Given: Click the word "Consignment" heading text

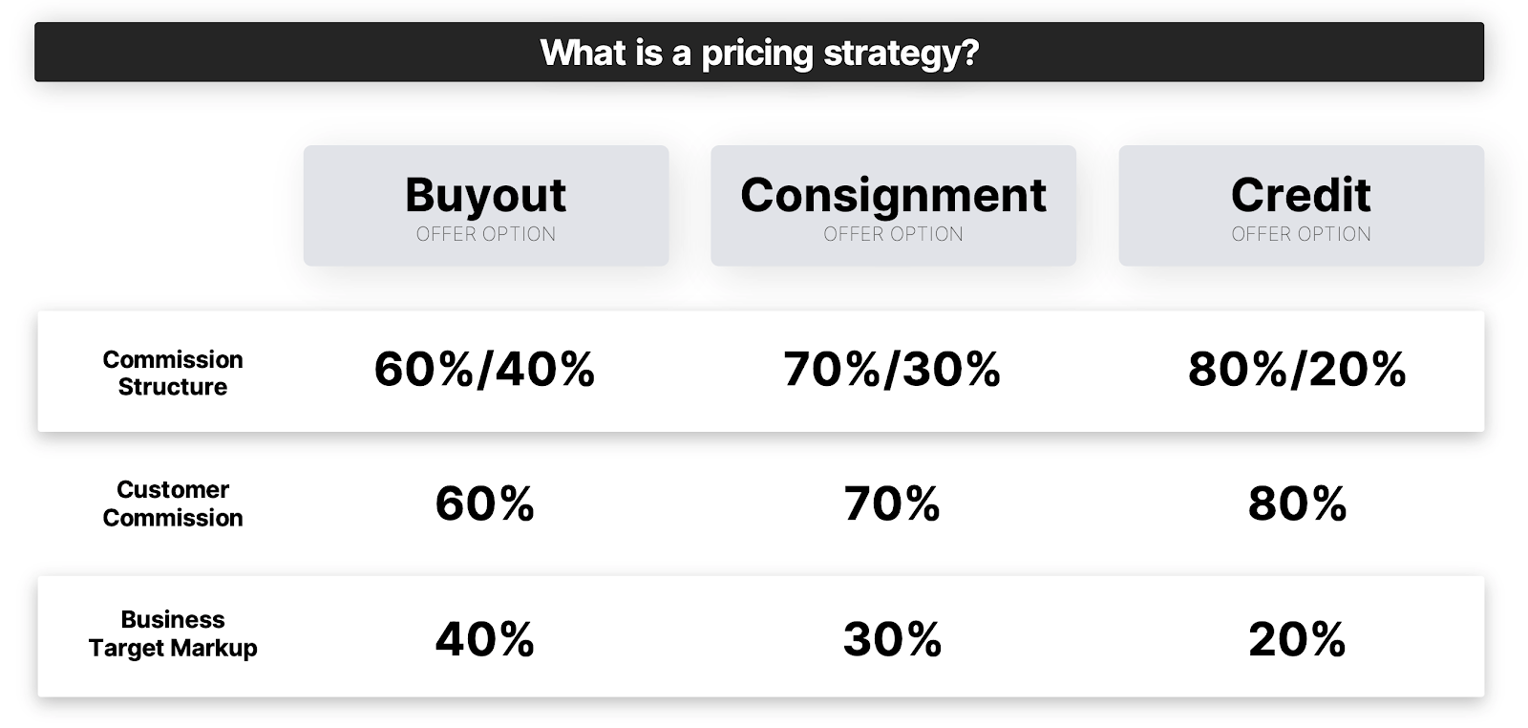Looking at the screenshot, I should (893, 195).
